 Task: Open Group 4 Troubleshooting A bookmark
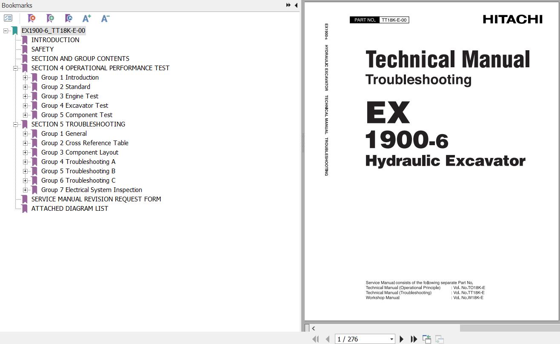(78, 162)
